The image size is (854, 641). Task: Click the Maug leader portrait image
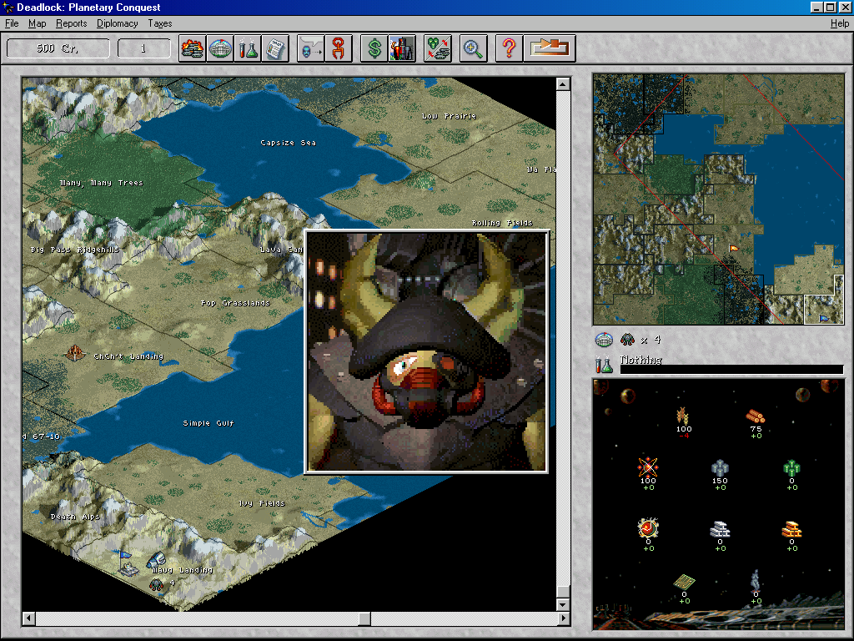[x=426, y=352]
